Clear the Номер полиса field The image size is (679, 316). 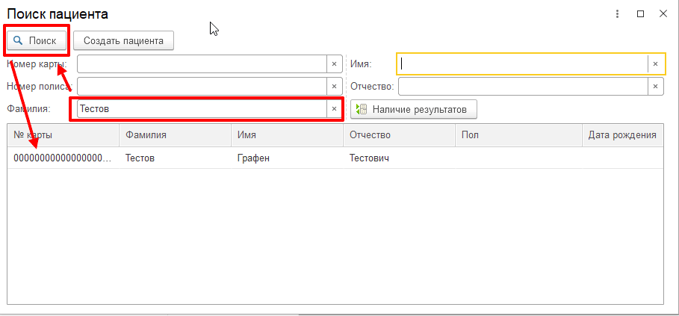point(335,87)
